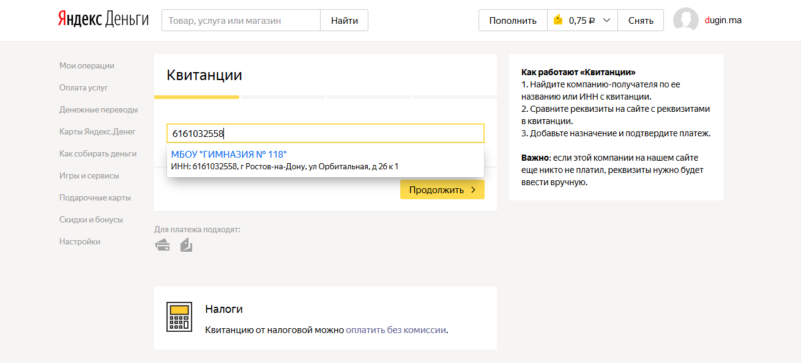This screenshot has width=801, height=363.
Task: Open the Yandex Money logo homepage
Action: click(103, 20)
